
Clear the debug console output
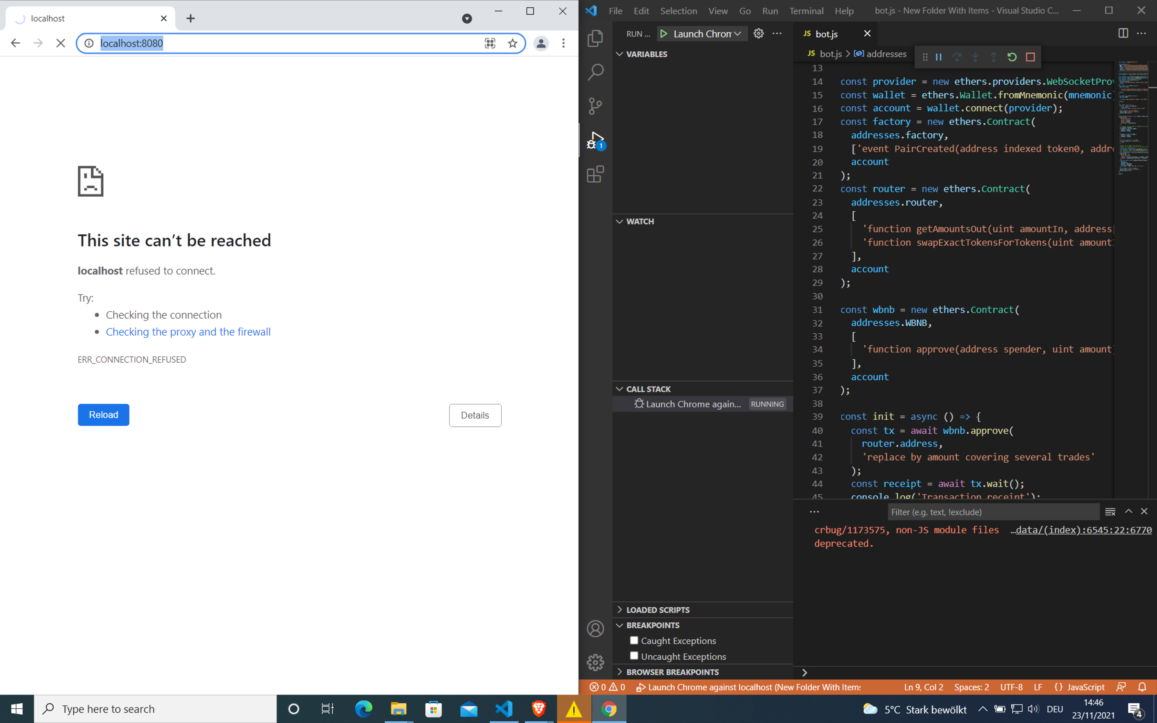[1110, 512]
